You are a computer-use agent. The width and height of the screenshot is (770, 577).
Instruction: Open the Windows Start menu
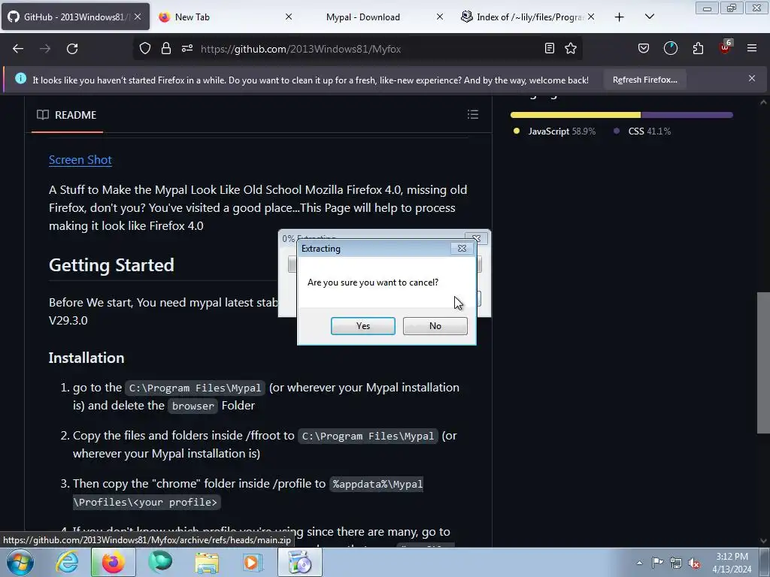[20, 562]
